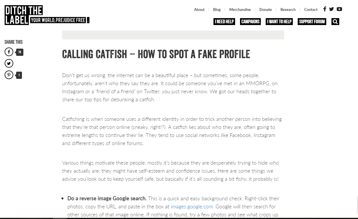Select Donate in the top navigation
The image size is (358, 219).
266,9
